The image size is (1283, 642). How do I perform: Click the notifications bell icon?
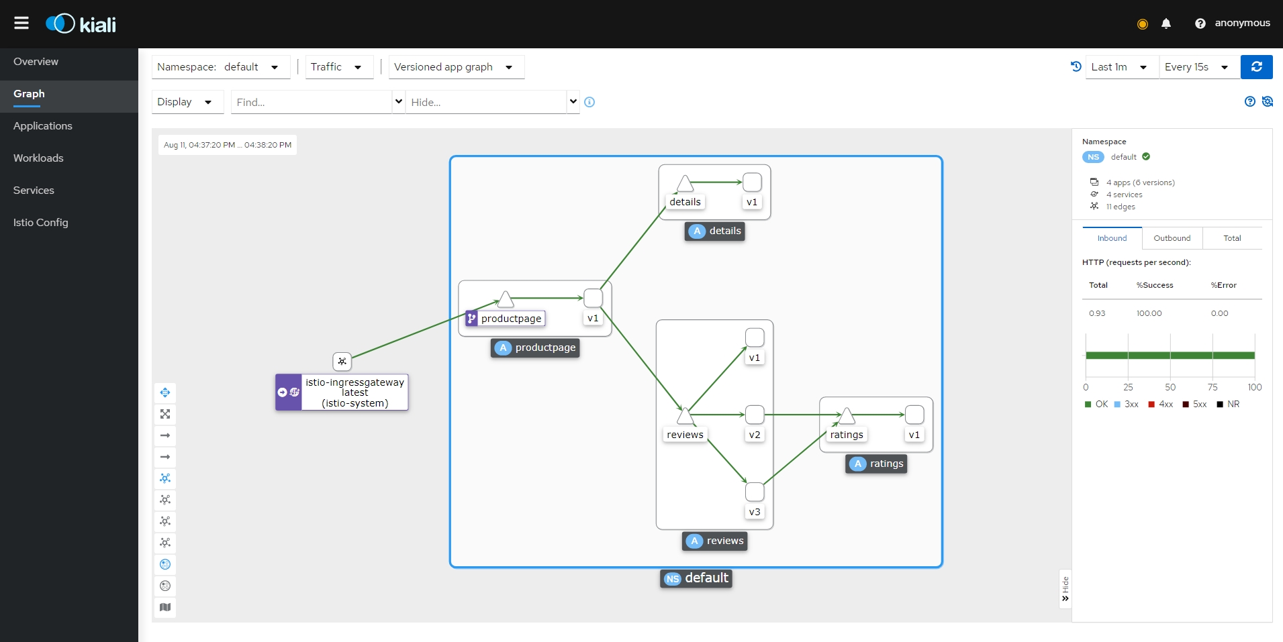(x=1166, y=23)
